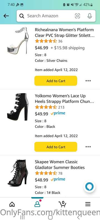
Task: Open Skapee Women Classic Gladiator title
Action: click(60, 165)
